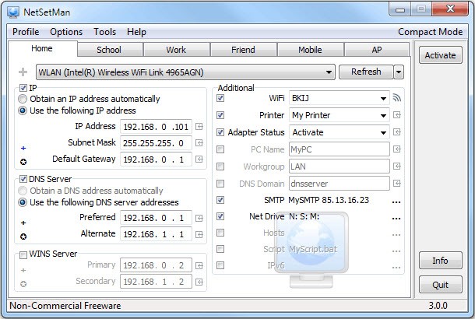Click the plus icon in DNS Server section

(23, 223)
